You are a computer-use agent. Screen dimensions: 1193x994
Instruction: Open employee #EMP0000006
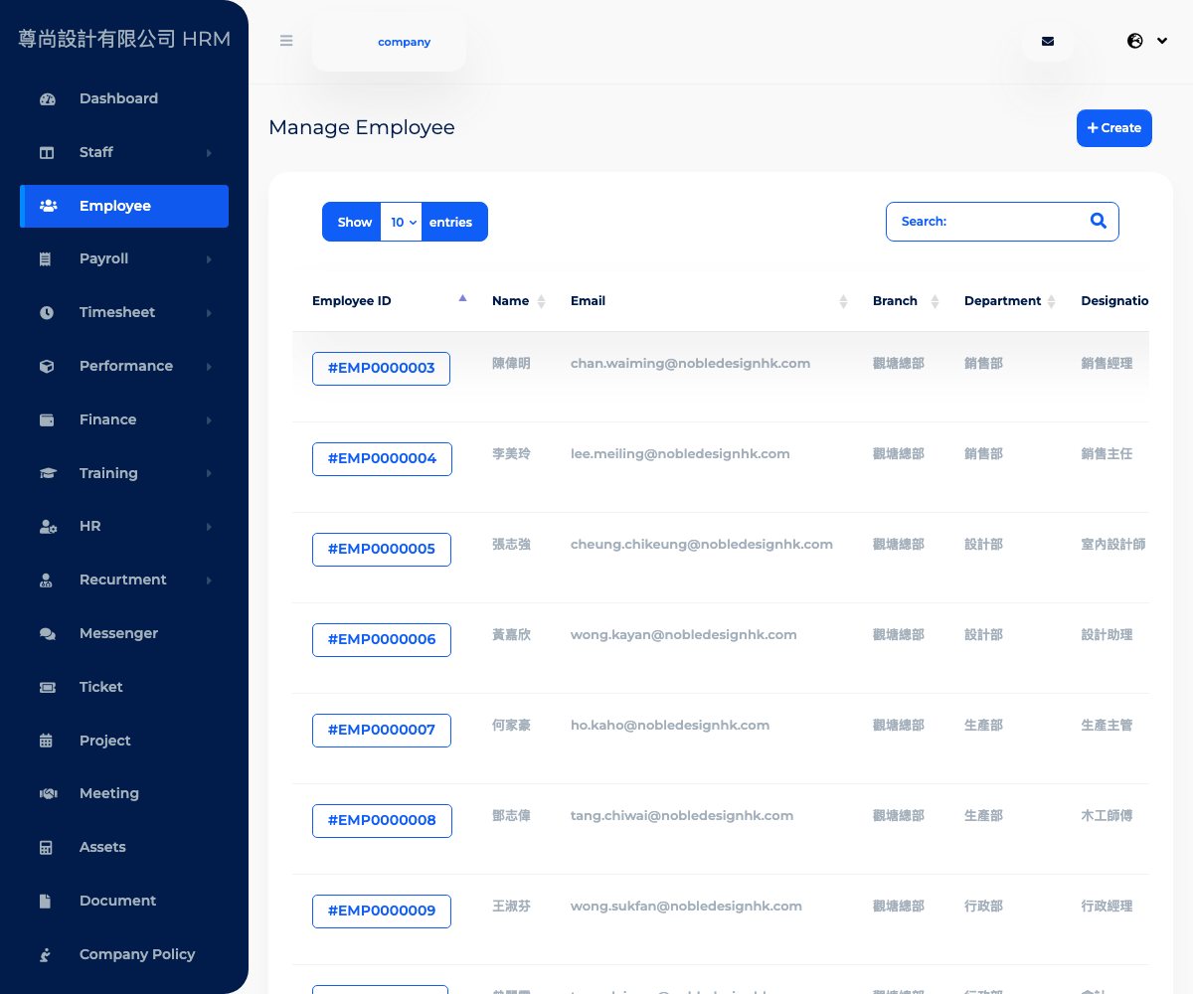tap(382, 639)
